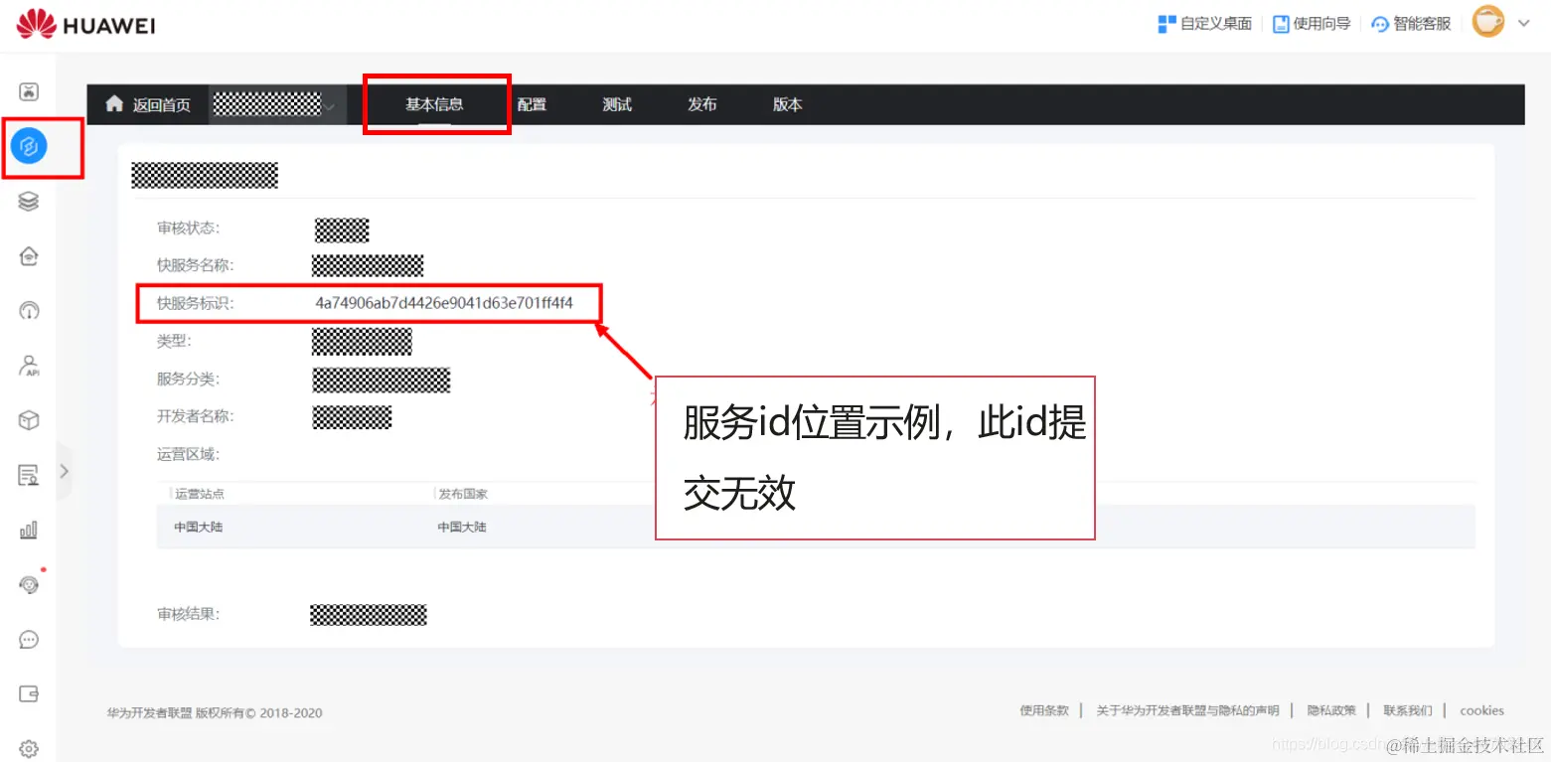Click the globe icon with red notification dot
This screenshot has height=762, width=1551.
[x=29, y=584]
